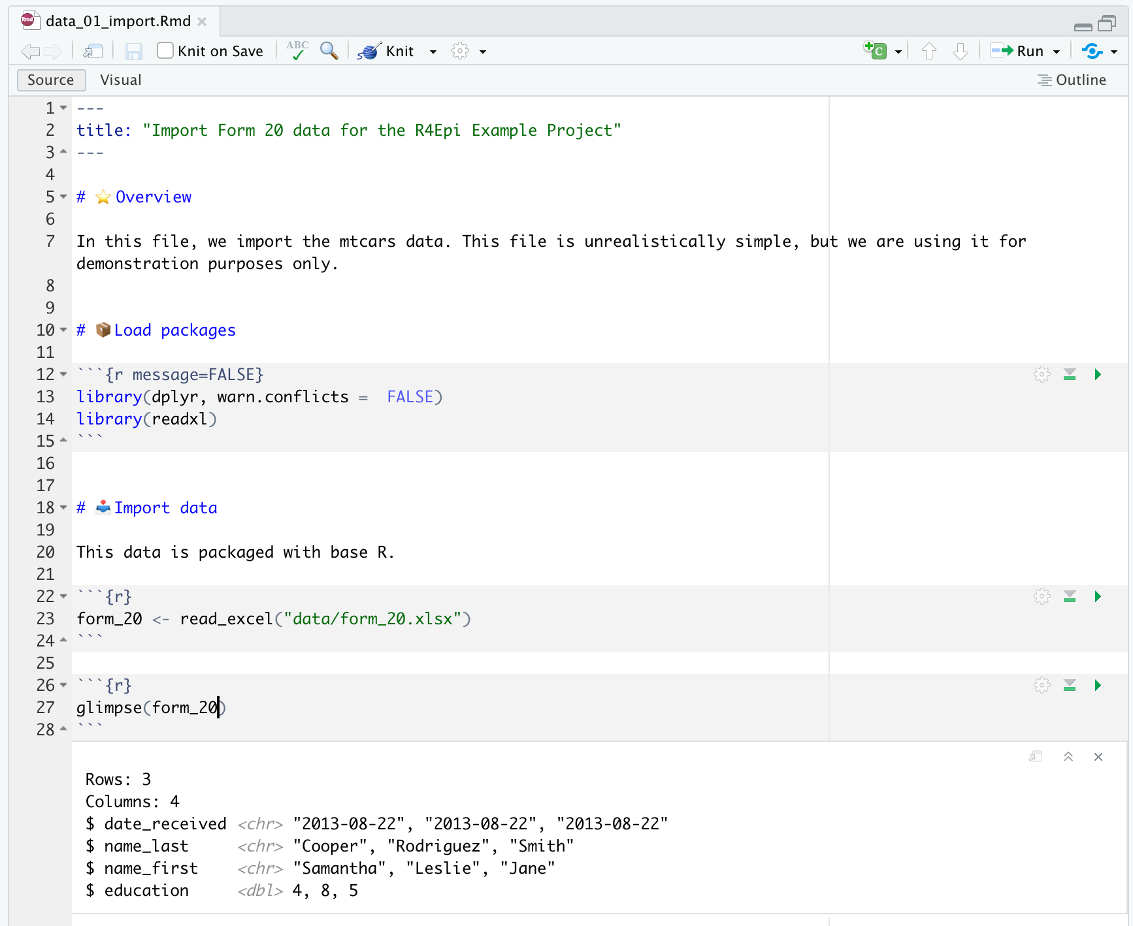1133x926 pixels.
Task: Click the name_first output row
Action: tap(321, 868)
